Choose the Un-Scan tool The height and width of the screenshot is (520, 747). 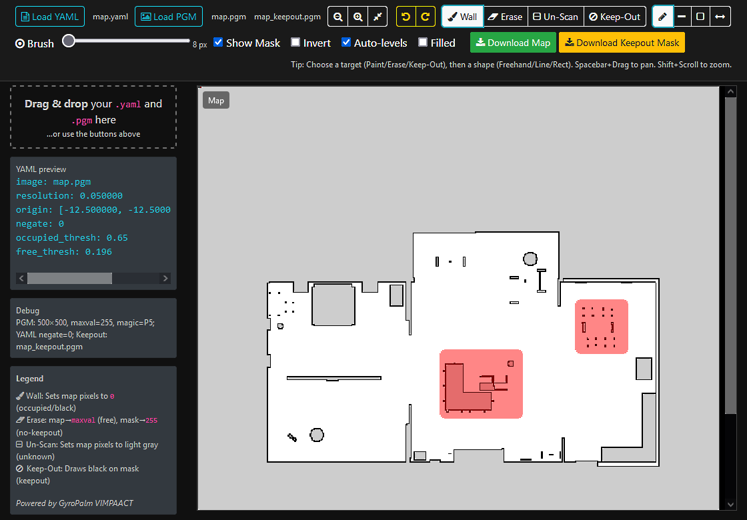point(556,17)
